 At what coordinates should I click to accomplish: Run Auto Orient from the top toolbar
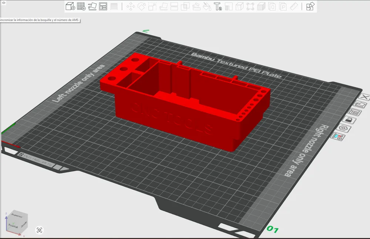point(92,6)
